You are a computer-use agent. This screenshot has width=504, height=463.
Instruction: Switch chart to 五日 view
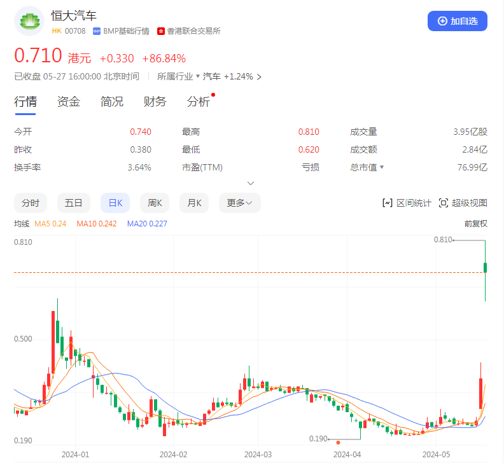[x=73, y=203]
